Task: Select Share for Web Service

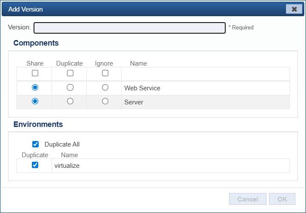Action: 35,87
